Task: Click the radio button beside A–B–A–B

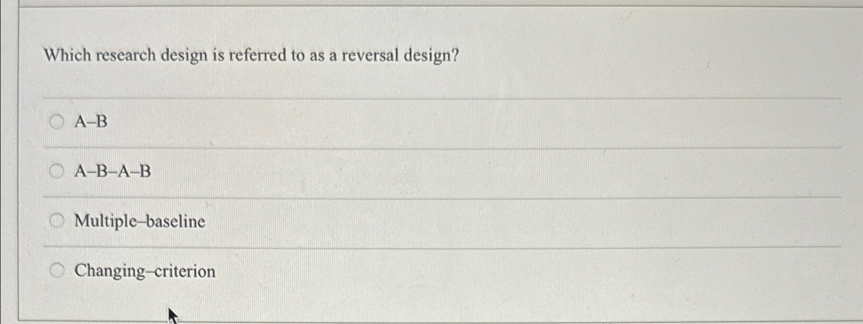Action: pos(56,172)
